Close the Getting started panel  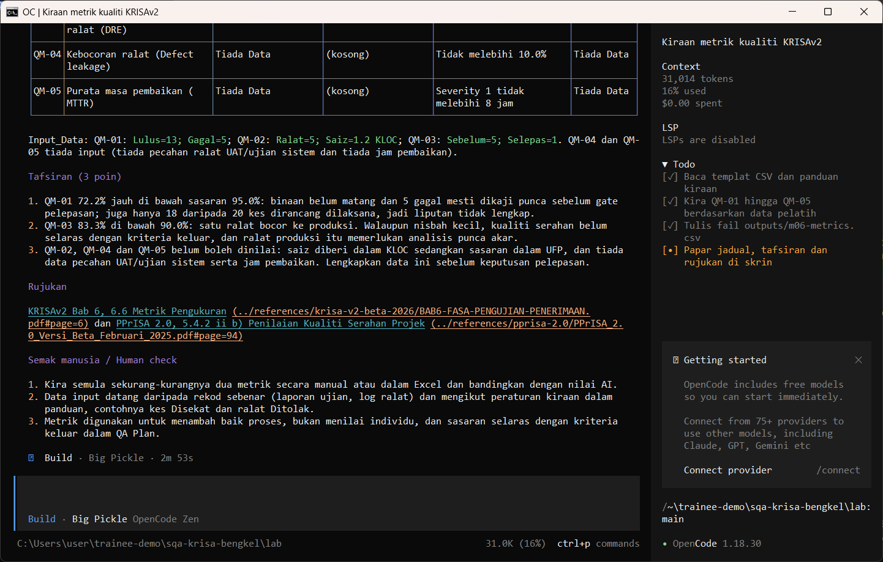(859, 360)
